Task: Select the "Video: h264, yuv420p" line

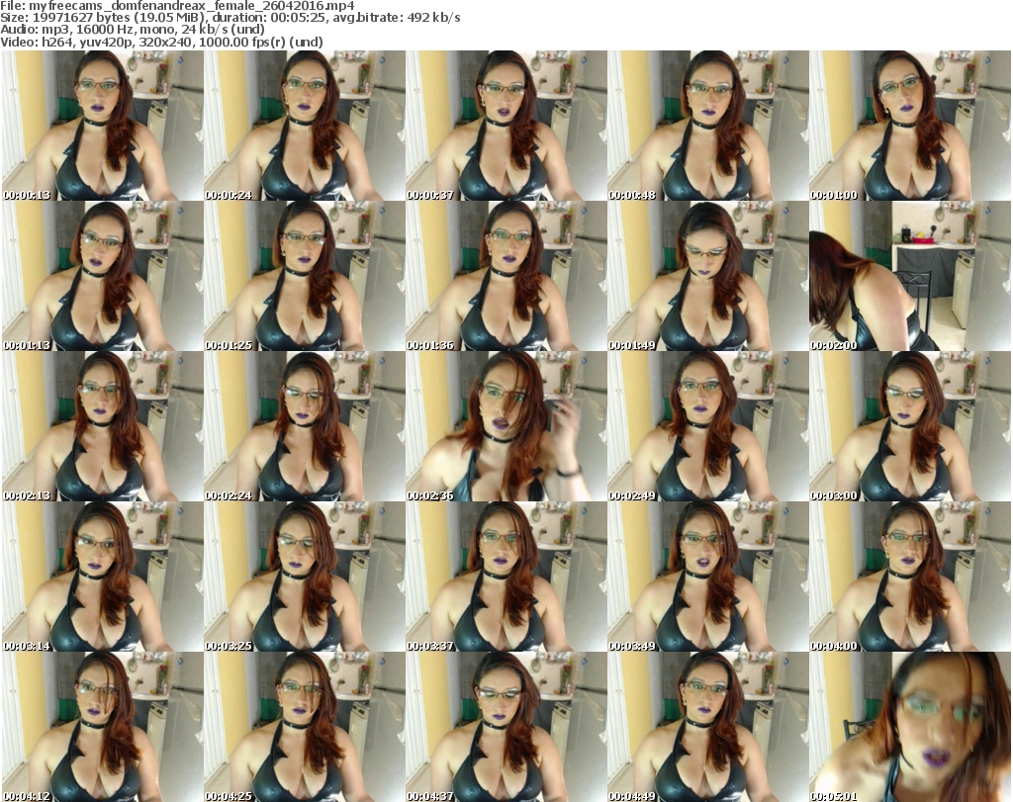Action: 161,42
